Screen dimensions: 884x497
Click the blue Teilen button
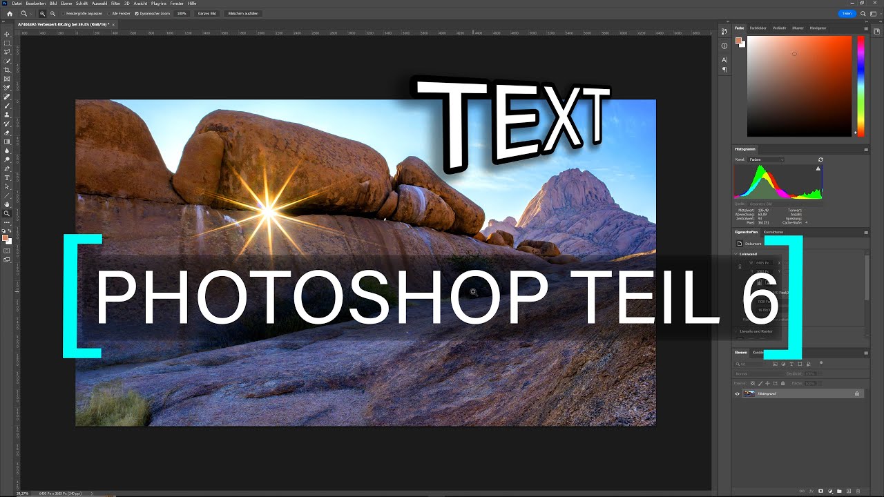click(846, 13)
